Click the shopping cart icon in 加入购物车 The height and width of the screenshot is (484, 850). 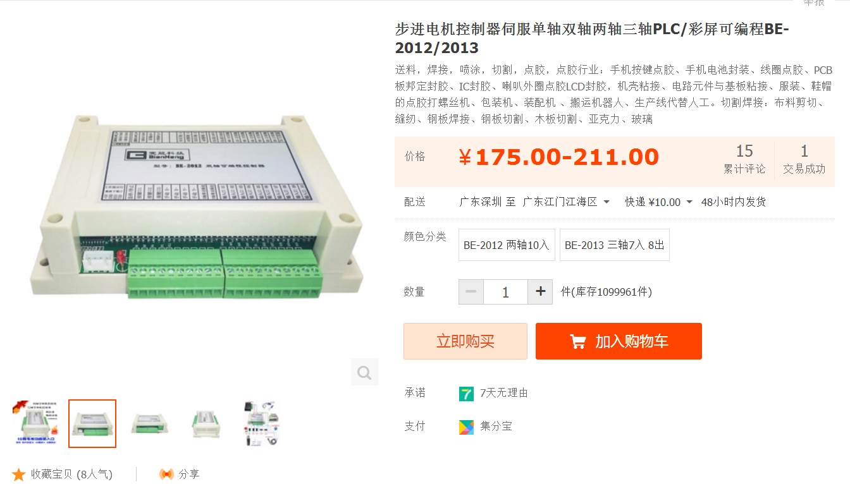578,342
